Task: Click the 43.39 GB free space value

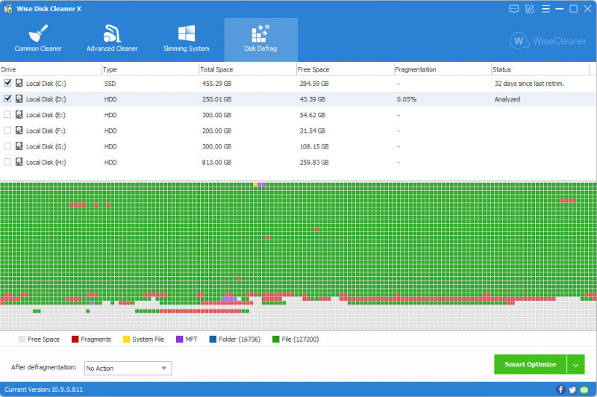Action: pyautogui.click(x=312, y=99)
